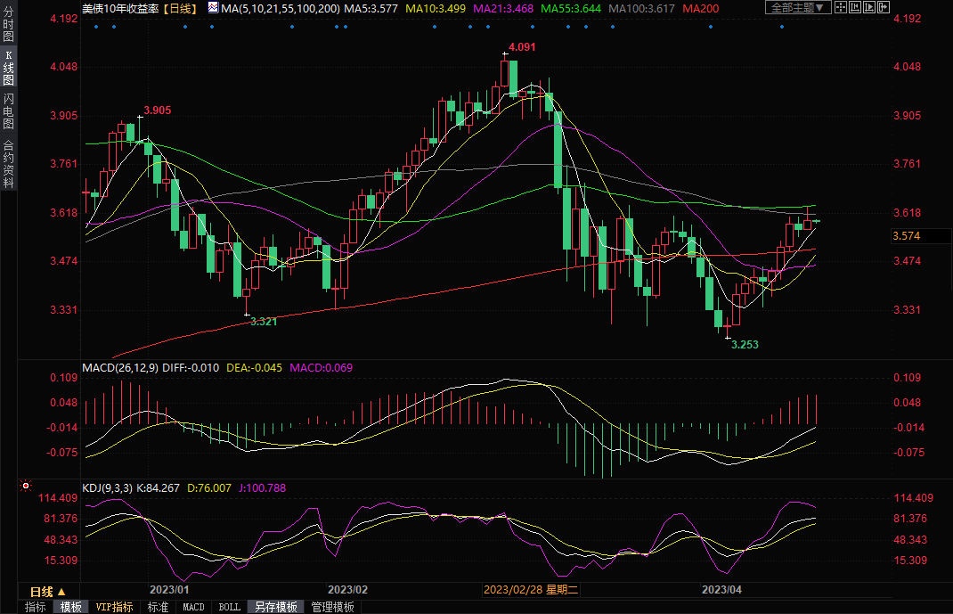Screen dimensions: 953x614
Task: Toggle the 模板 tab in bottom bar
Action: click(70, 607)
